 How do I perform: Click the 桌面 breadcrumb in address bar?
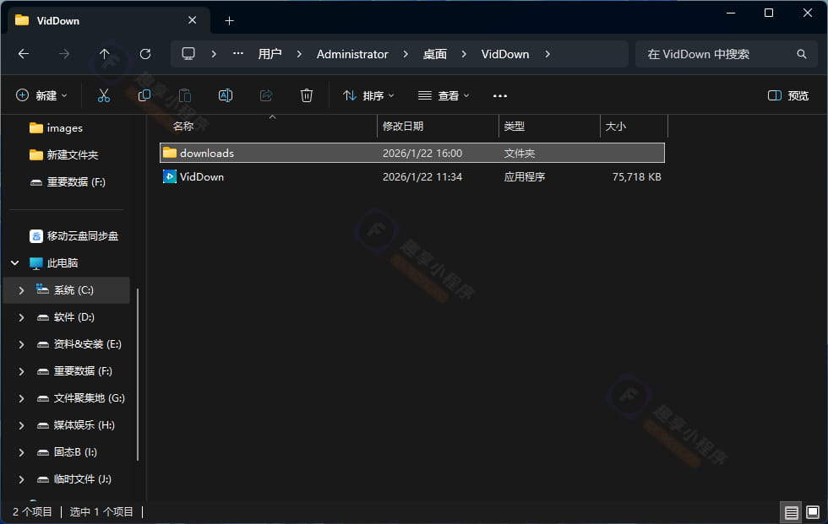pyautogui.click(x=435, y=54)
